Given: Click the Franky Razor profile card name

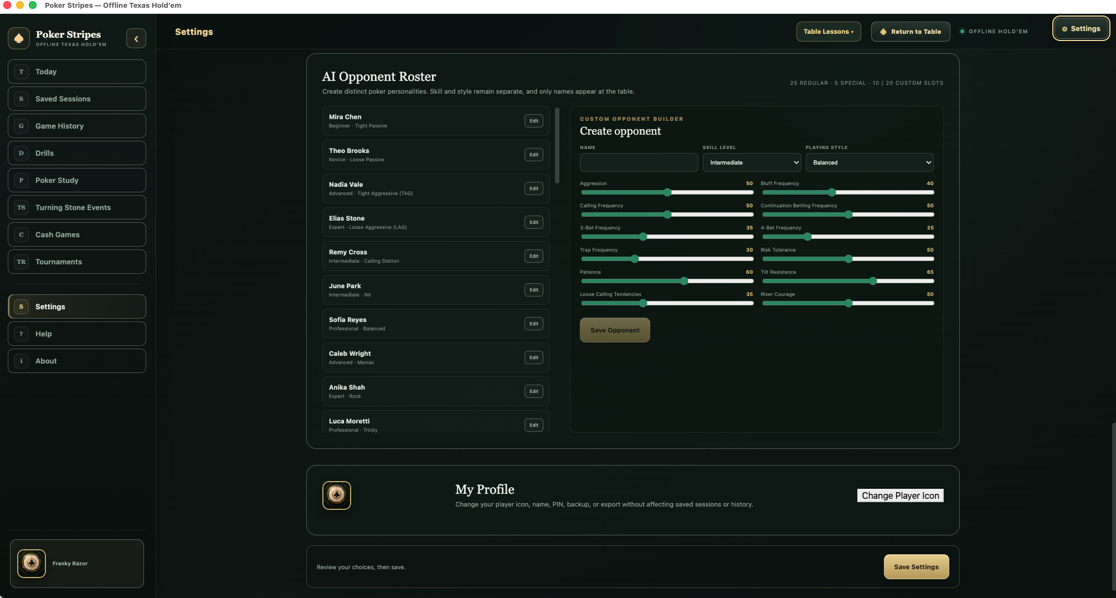Looking at the screenshot, I should click(70, 564).
